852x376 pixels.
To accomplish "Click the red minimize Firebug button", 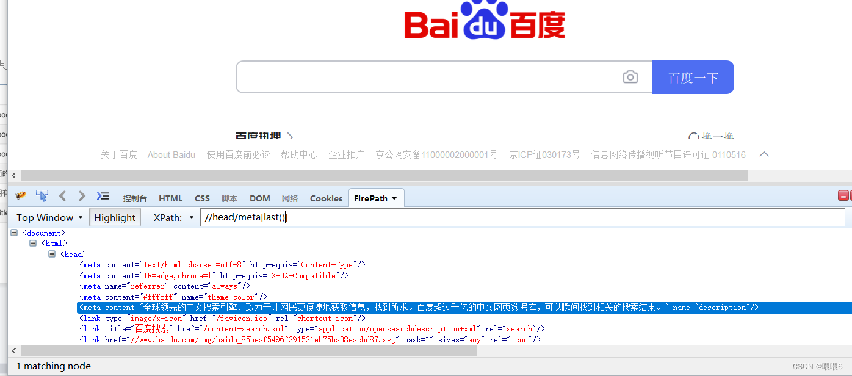I will click(843, 196).
